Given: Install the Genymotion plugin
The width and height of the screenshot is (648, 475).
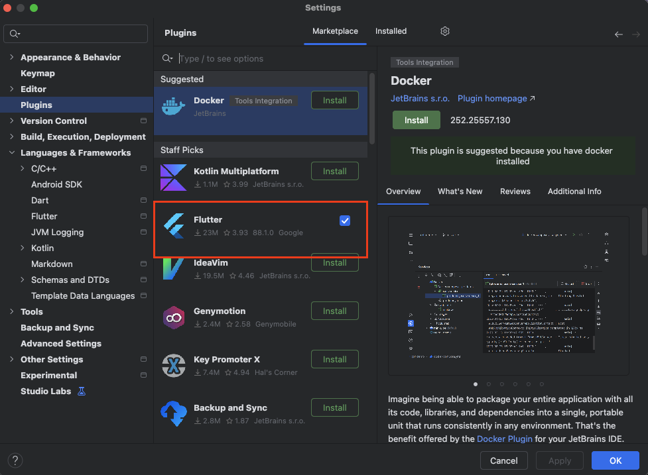Looking at the screenshot, I should pos(335,311).
